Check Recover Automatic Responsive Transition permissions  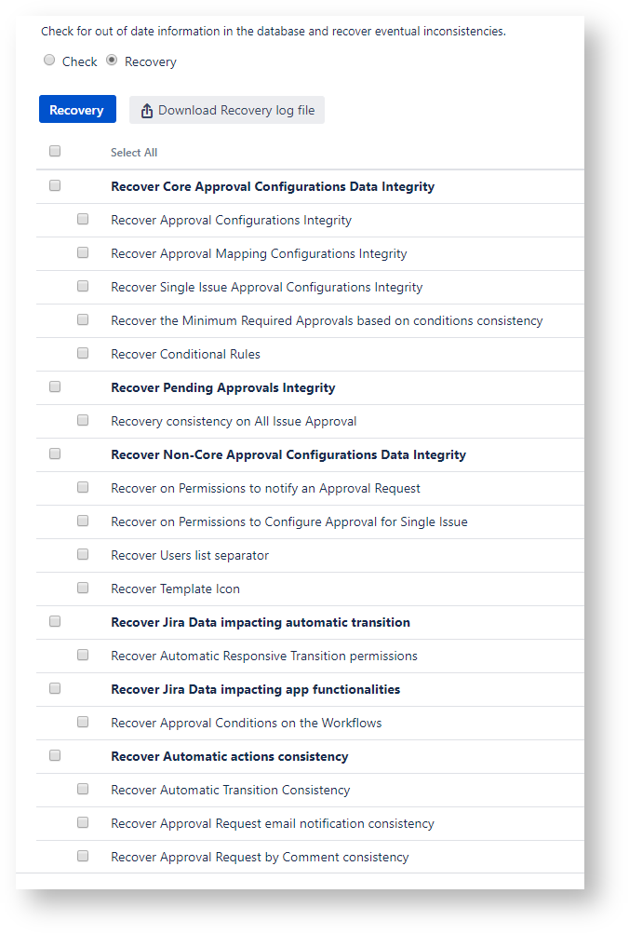[83, 655]
